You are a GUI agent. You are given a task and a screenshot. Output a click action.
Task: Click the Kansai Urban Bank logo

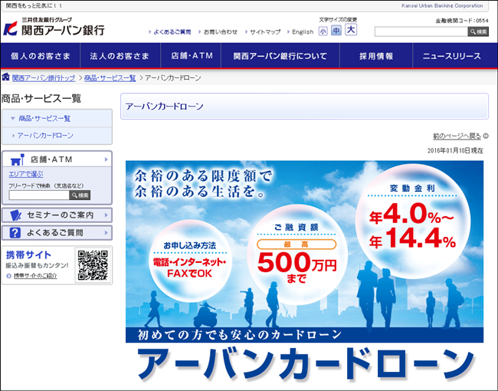pos(54,27)
